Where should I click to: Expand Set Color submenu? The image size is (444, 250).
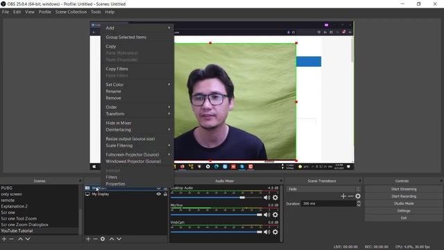pyautogui.click(x=137, y=85)
